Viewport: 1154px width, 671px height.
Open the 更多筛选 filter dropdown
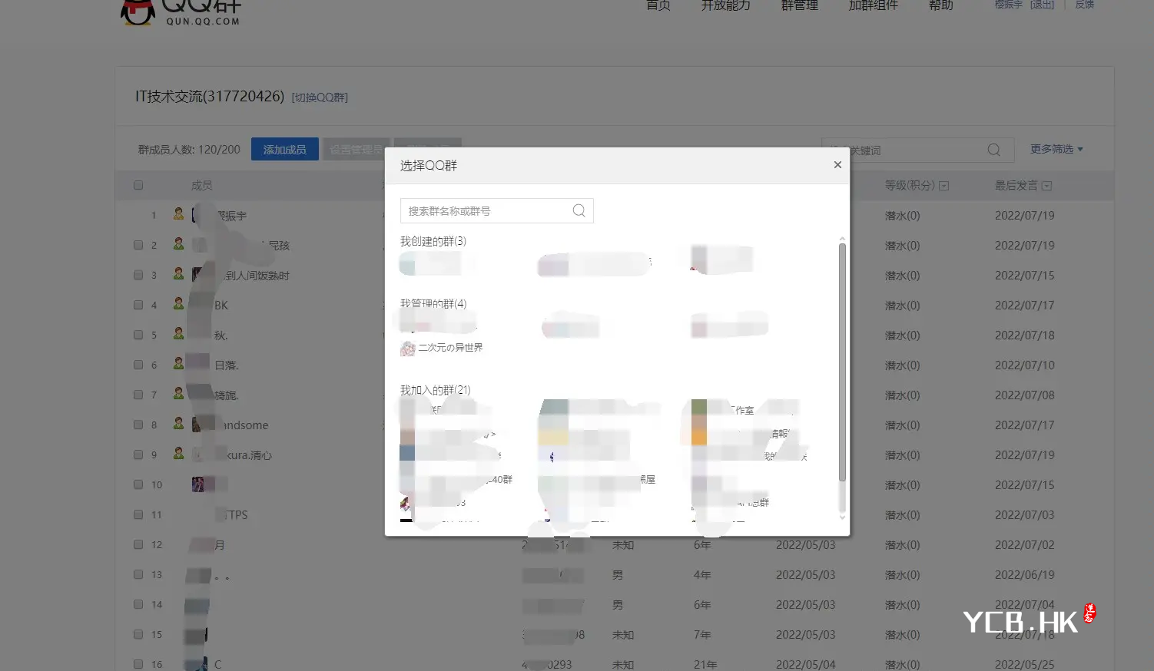(1056, 149)
